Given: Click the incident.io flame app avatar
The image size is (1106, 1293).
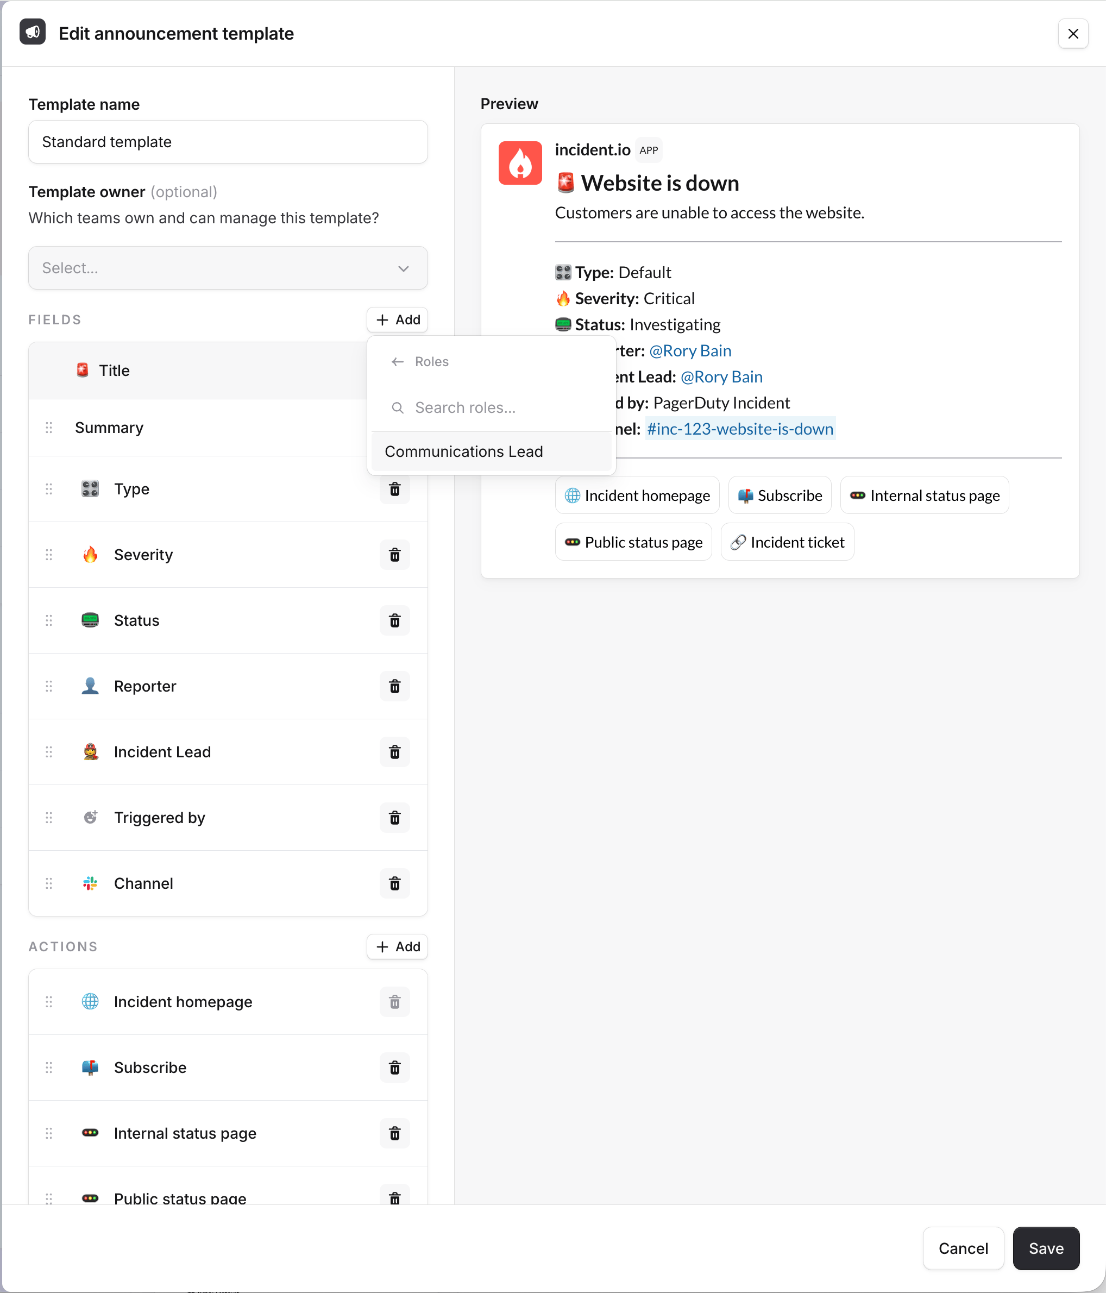Looking at the screenshot, I should click(x=520, y=163).
